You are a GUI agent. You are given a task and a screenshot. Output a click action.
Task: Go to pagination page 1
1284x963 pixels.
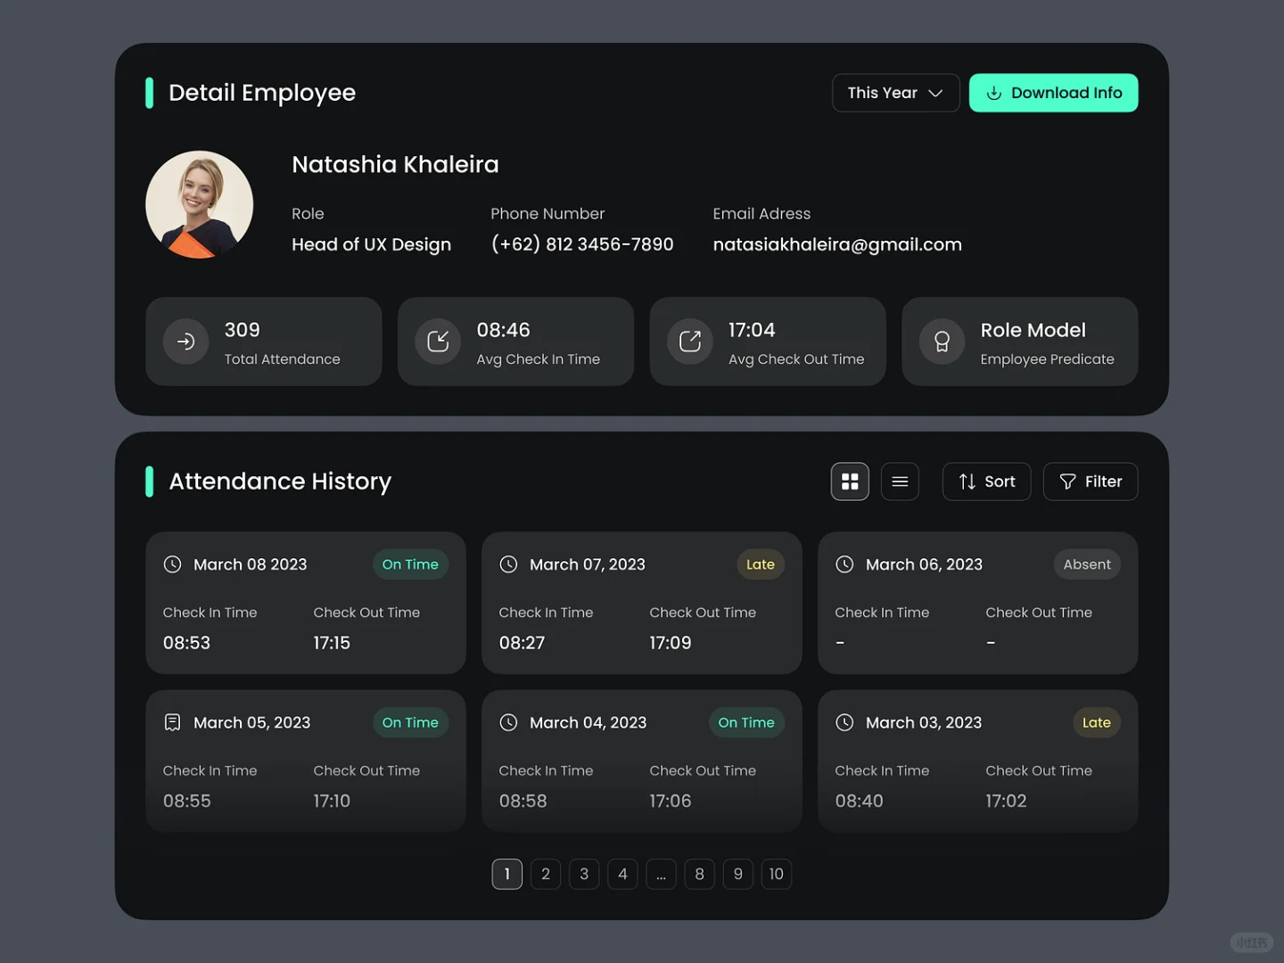(x=507, y=874)
